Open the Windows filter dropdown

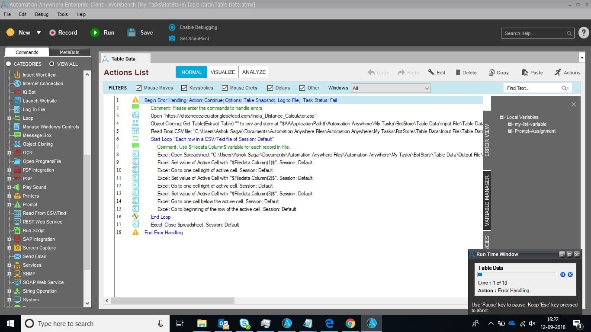[391, 88]
